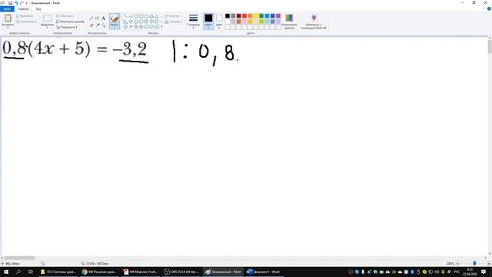Click the zoom out minus button

click(457, 263)
